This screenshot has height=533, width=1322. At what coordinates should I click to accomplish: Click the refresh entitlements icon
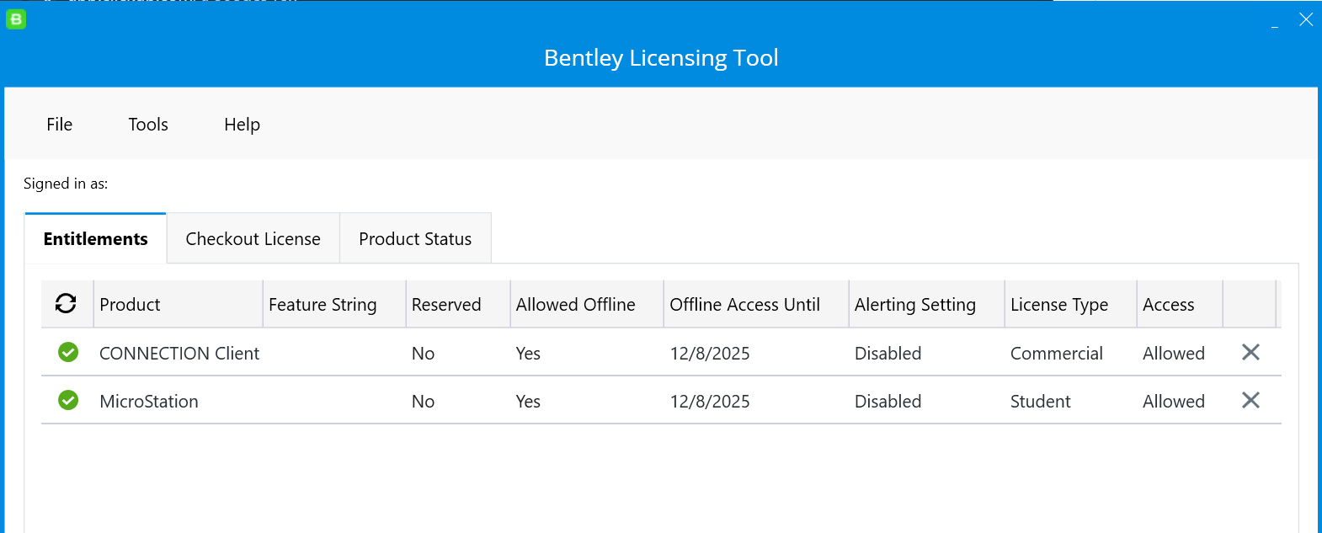pyautogui.click(x=66, y=304)
